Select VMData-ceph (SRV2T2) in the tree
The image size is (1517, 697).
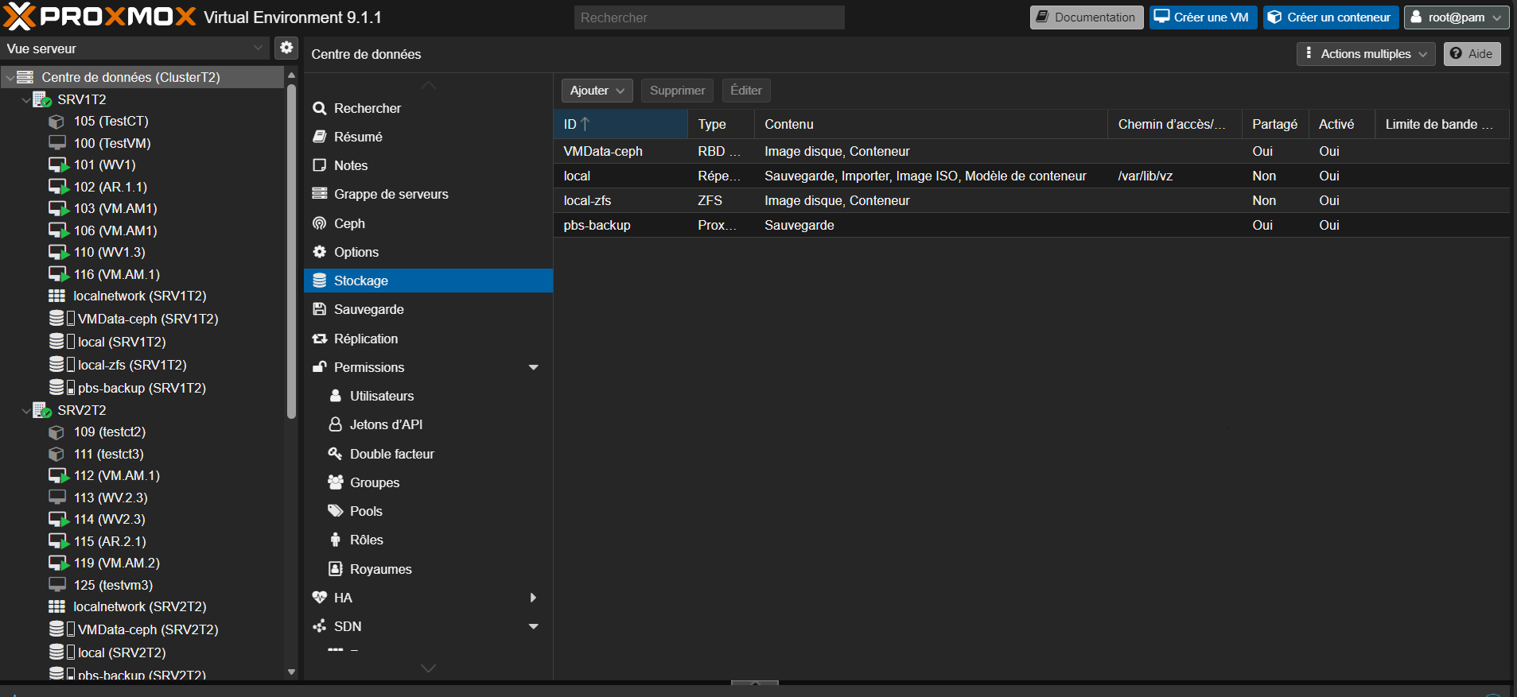click(x=148, y=629)
